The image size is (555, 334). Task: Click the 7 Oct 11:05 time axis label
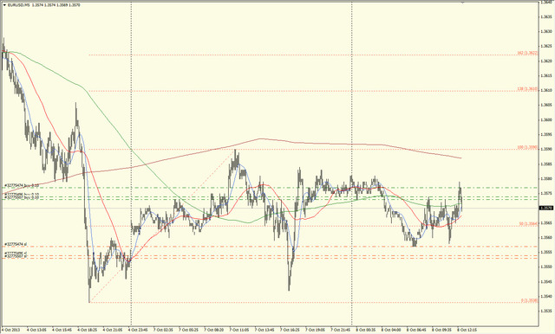[239, 330]
